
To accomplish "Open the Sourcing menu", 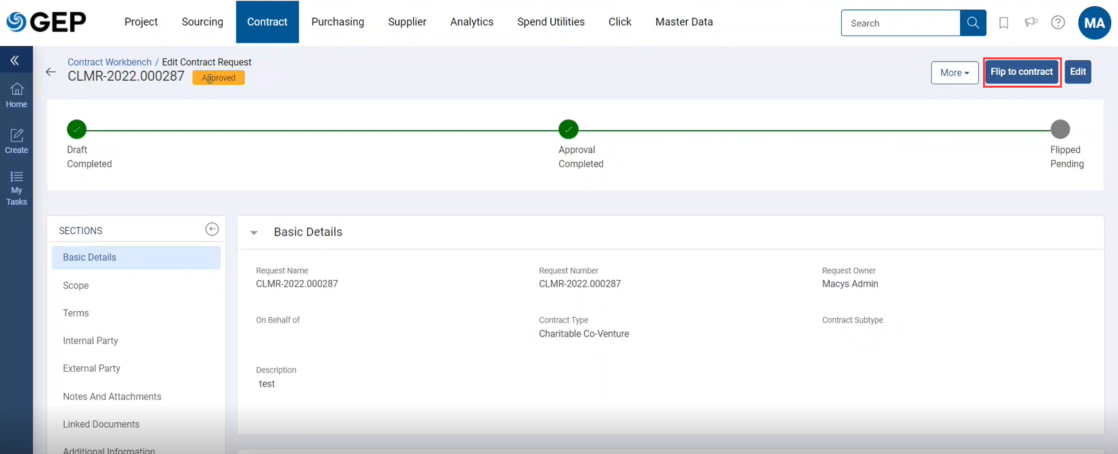I will [x=202, y=22].
